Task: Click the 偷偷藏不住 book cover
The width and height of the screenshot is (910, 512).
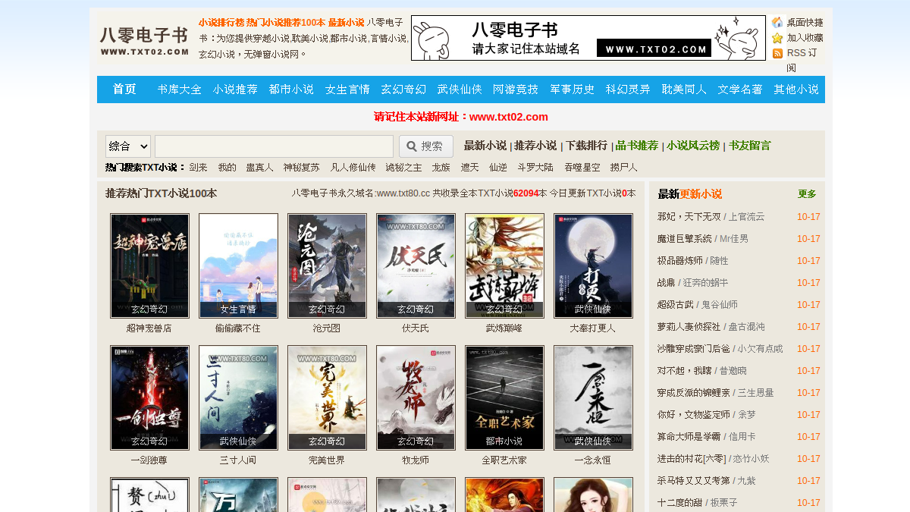Action: coord(238,265)
